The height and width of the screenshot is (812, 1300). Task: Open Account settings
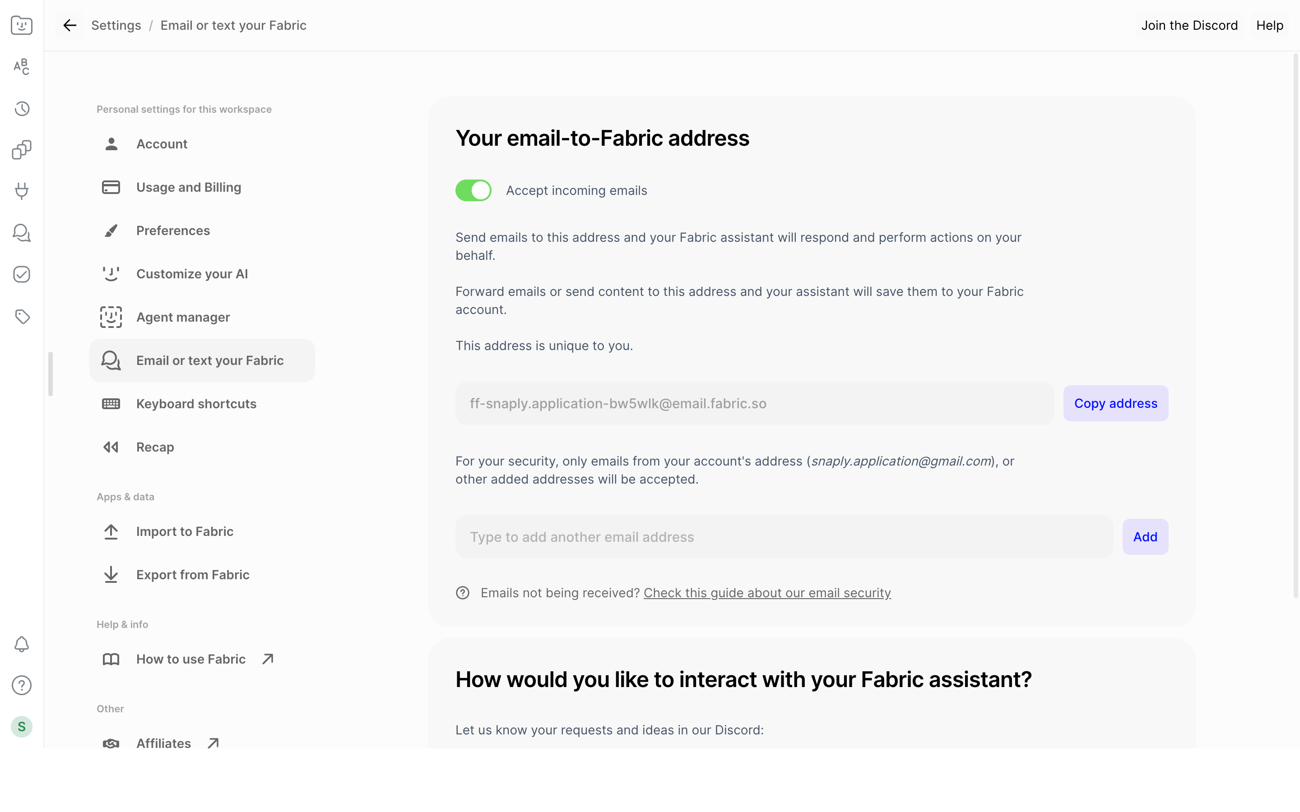[202, 144]
